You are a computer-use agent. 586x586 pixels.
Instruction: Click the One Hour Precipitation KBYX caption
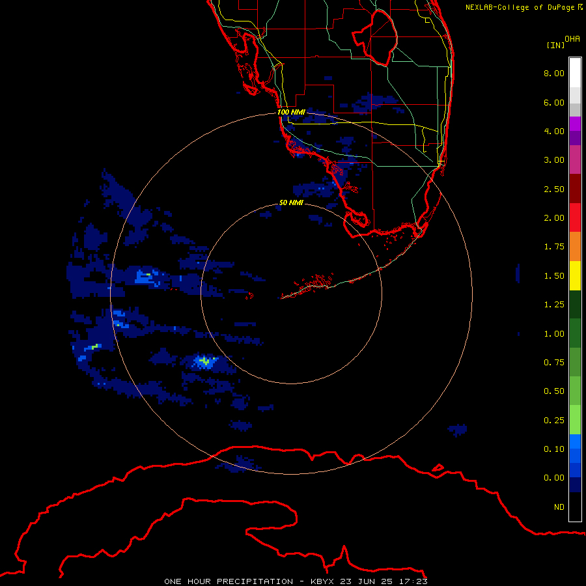click(x=296, y=581)
